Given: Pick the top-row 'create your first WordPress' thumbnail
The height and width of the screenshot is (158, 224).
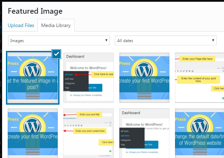Looking at the screenshot, I should coord(144,78).
